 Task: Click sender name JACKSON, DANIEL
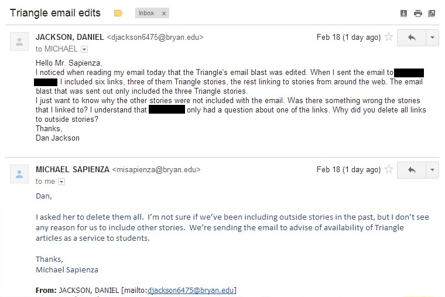tap(69, 37)
